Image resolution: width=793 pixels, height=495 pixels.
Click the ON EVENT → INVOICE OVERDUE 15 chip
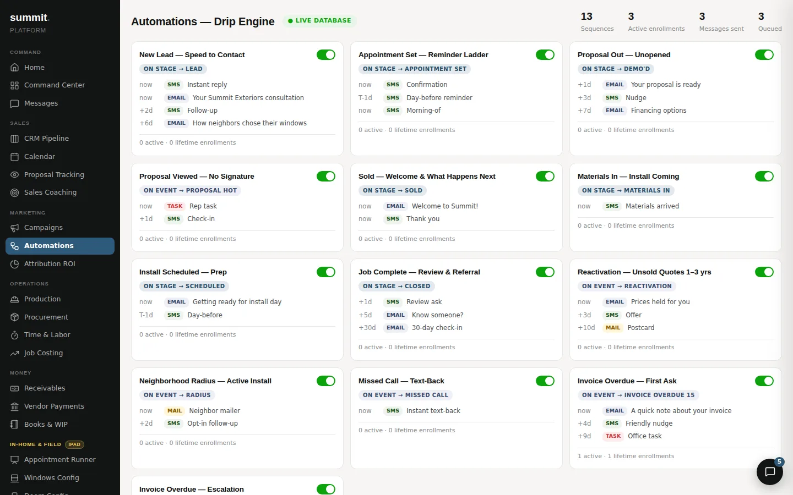(638, 395)
